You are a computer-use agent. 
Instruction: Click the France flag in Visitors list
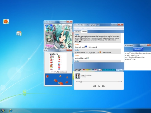point(51,64)
